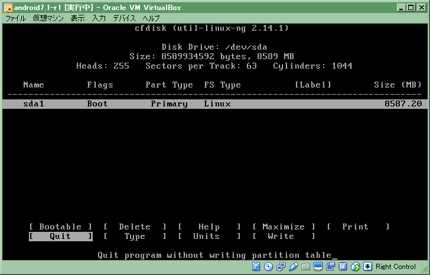
Task: Select the Bootable option in cfdisk
Action: (x=60, y=227)
